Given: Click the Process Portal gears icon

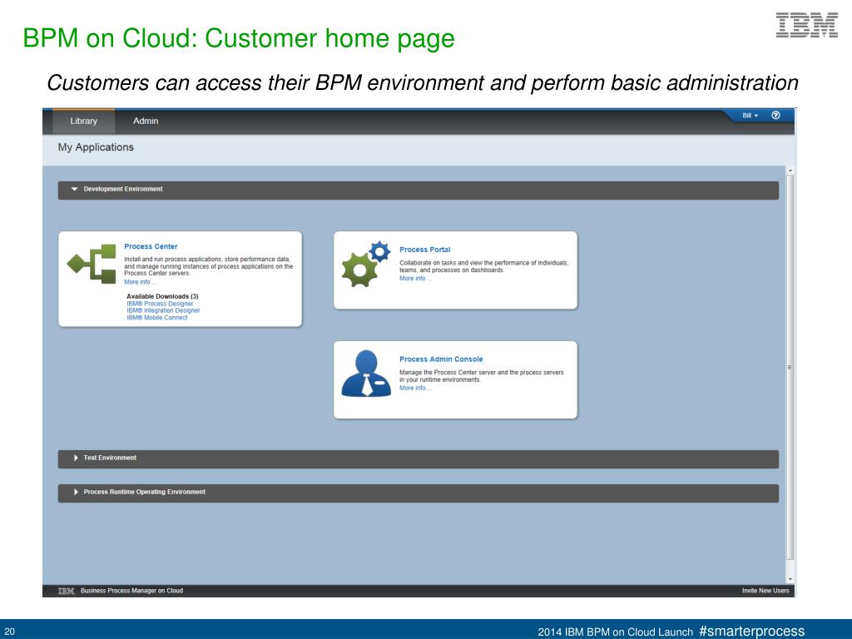Looking at the screenshot, I should click(x=366, y=264).
